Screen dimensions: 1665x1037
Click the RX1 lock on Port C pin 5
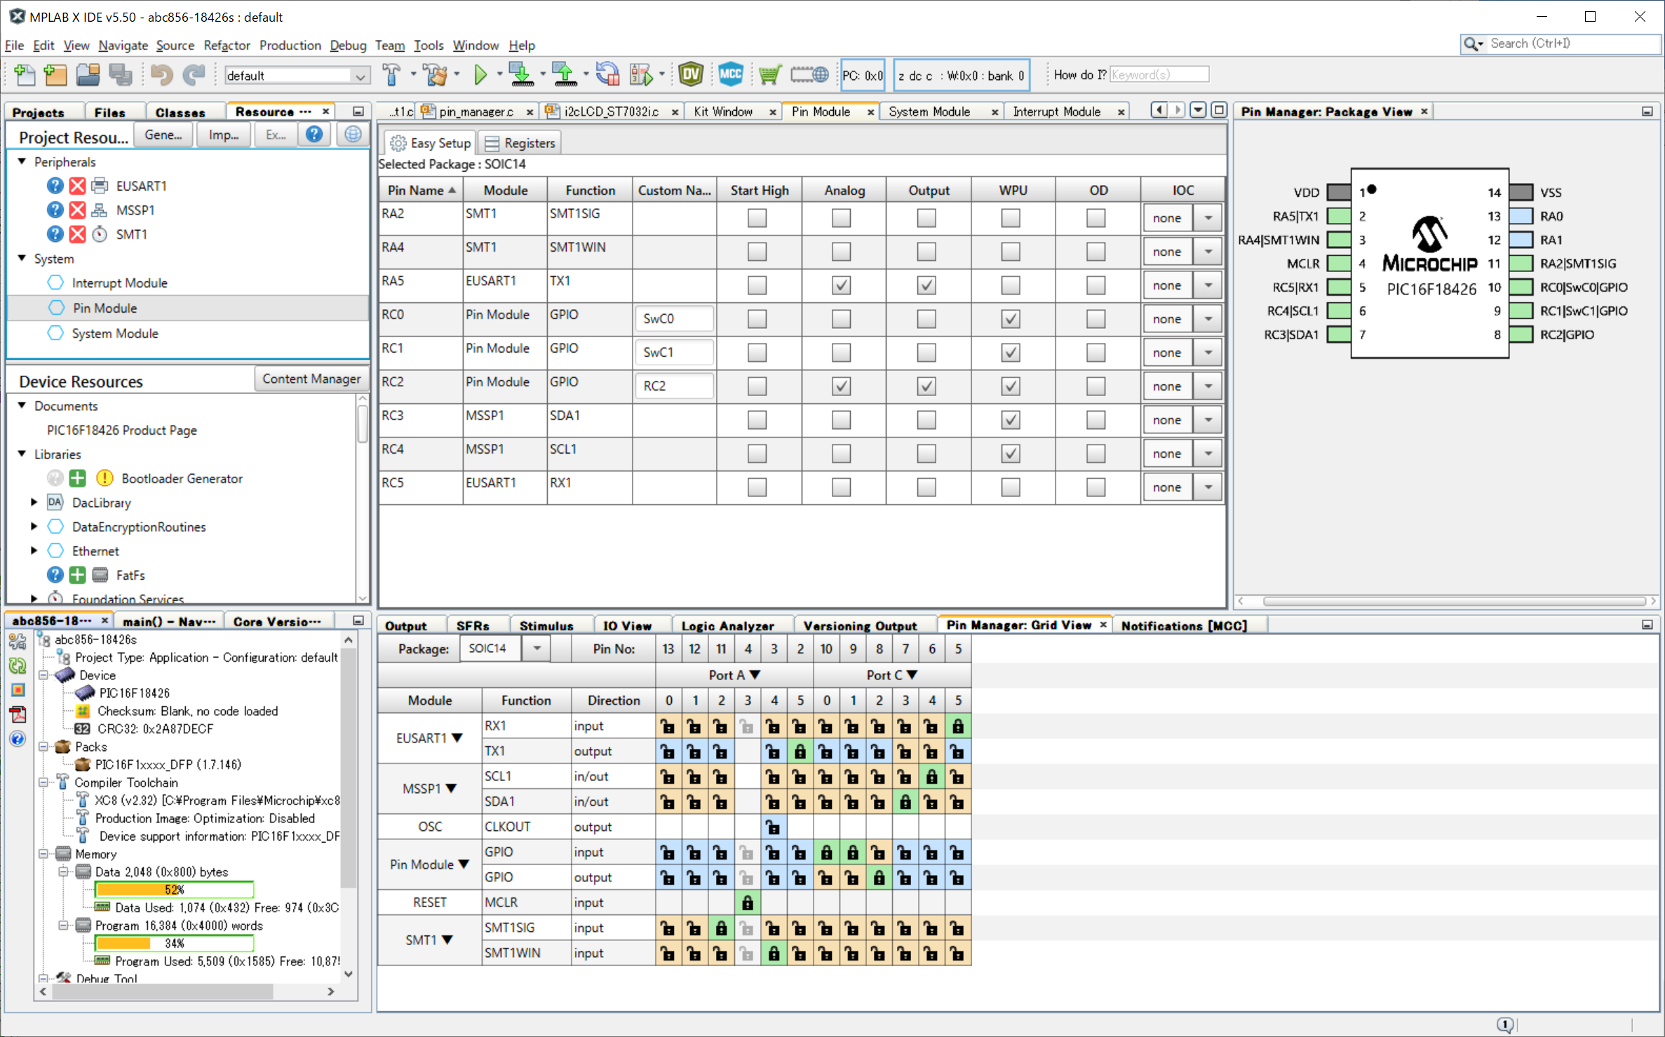coord(958,726)
